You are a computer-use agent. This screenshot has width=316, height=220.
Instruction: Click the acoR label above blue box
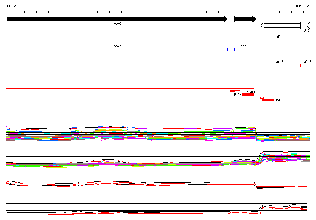(x=117, y=46)
